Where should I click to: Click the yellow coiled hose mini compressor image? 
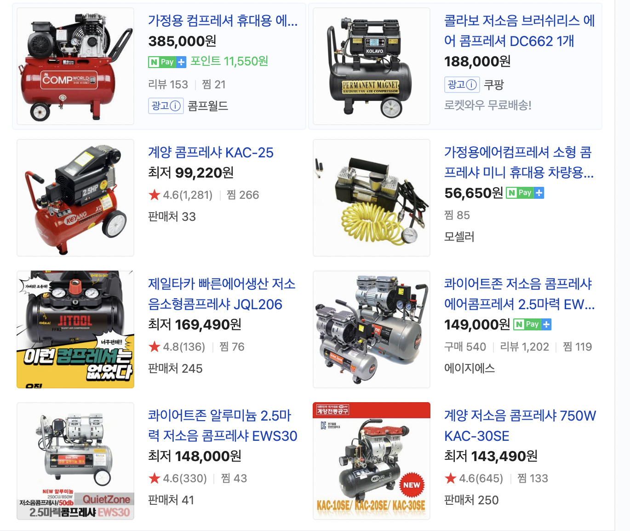372,198
